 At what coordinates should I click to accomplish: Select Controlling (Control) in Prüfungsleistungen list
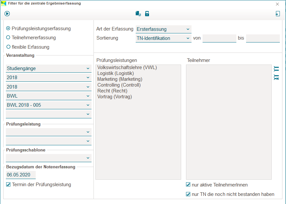click(x=119, y=85)
